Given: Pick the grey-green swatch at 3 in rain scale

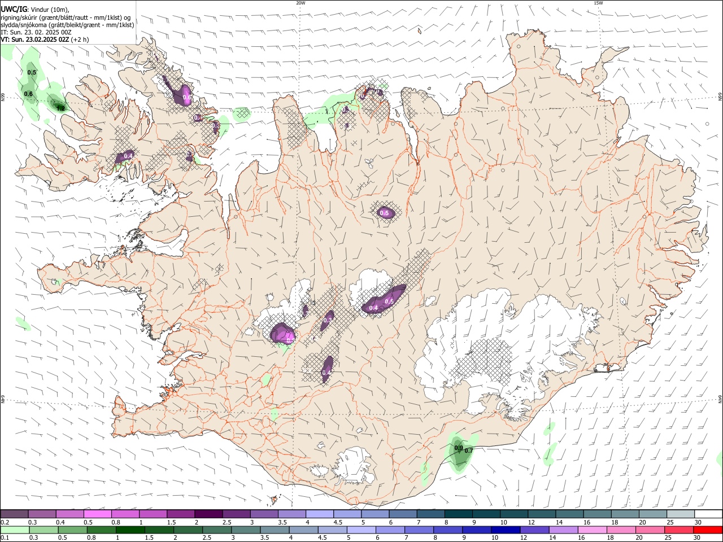Looking at the screenshot, I should tap(245, 530).
